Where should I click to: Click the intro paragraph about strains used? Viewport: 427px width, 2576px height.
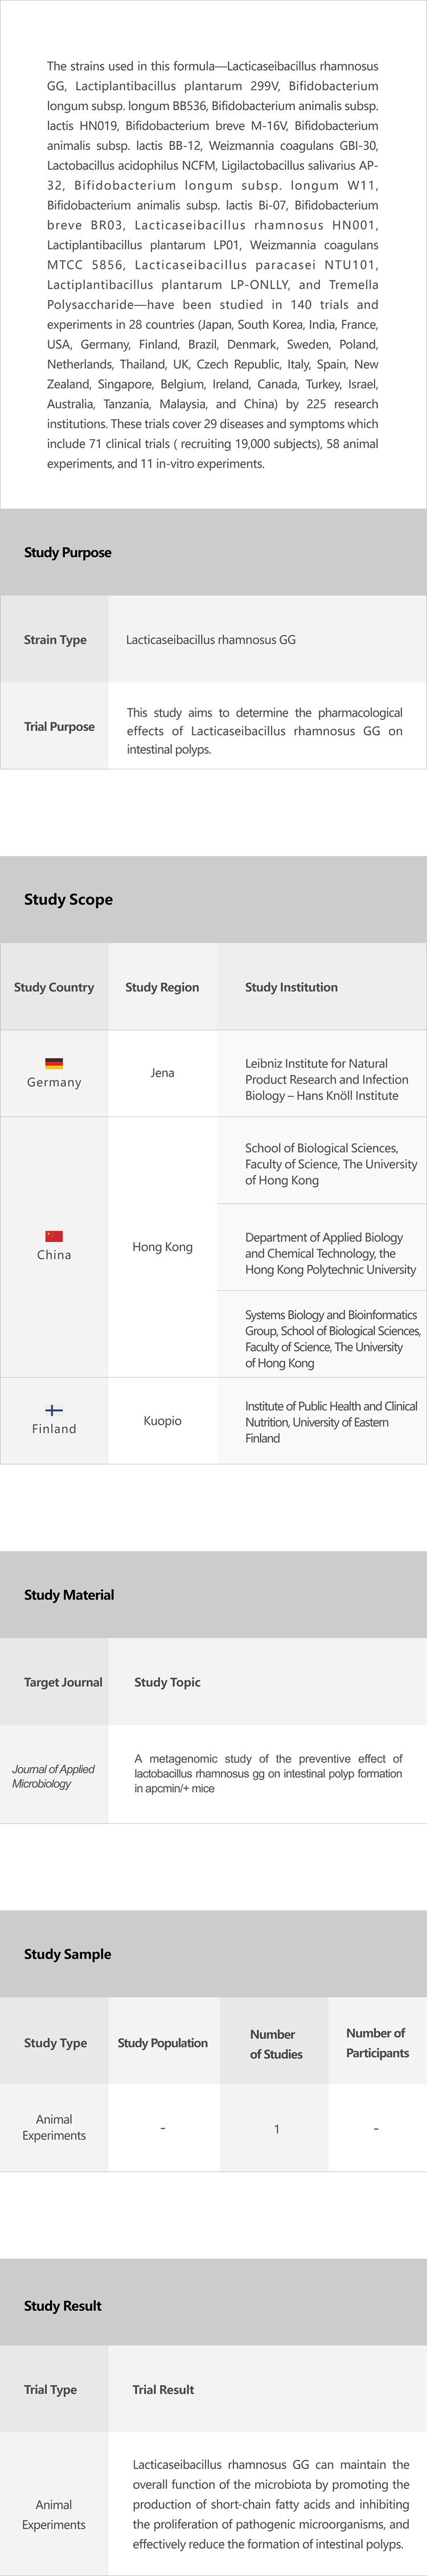click(x=212, y=264)
